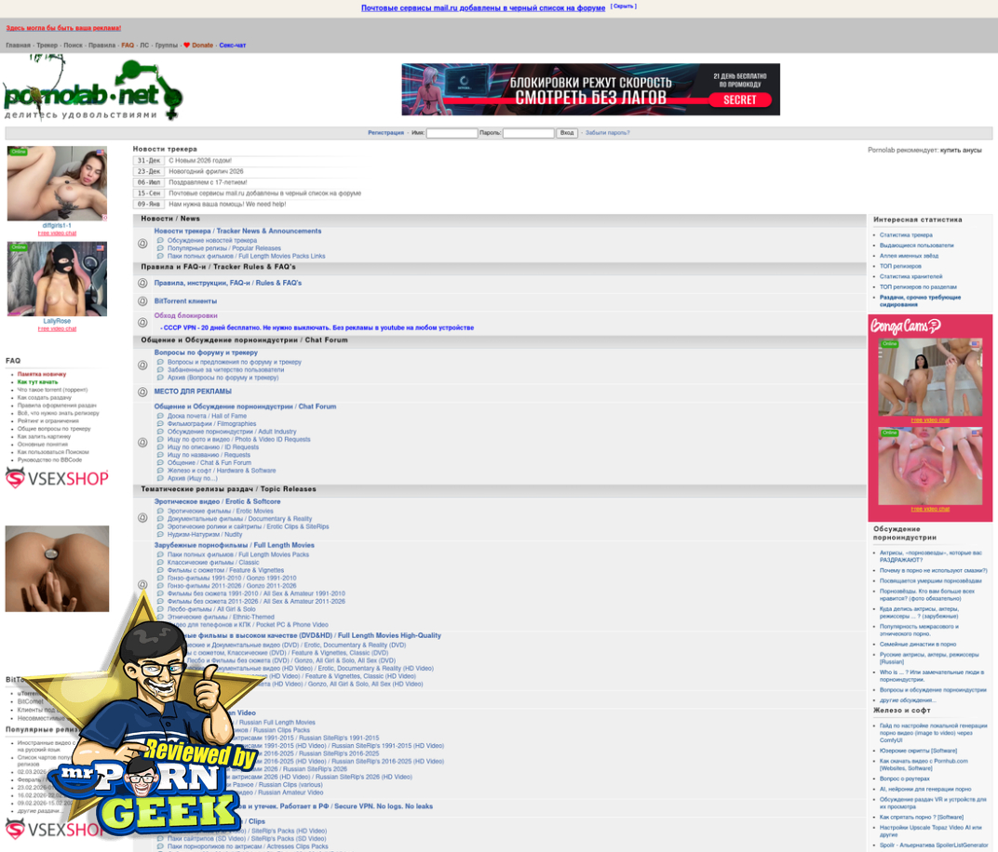998x852 pixels.
Task: Click the Регистрация link
Action: [385, 133]
